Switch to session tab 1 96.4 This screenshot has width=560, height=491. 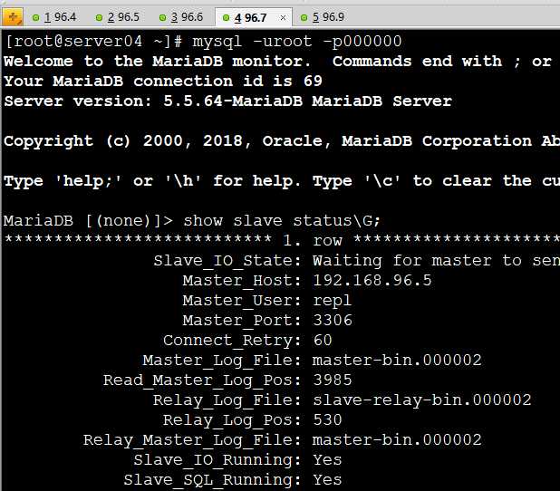pos(54,17)
